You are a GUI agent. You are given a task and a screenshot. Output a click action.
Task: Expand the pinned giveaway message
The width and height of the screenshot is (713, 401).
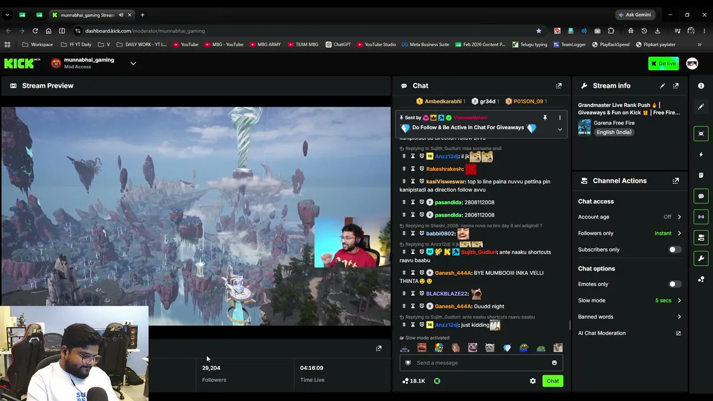click(560, 130)
